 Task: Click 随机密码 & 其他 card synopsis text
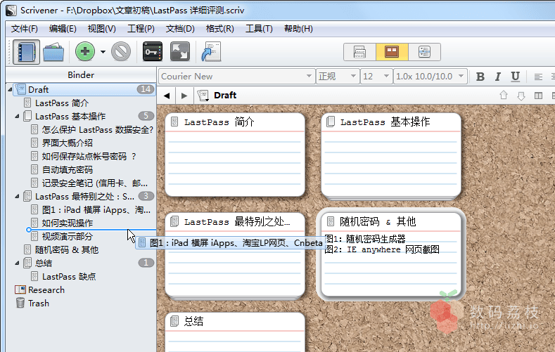point(382,245)
